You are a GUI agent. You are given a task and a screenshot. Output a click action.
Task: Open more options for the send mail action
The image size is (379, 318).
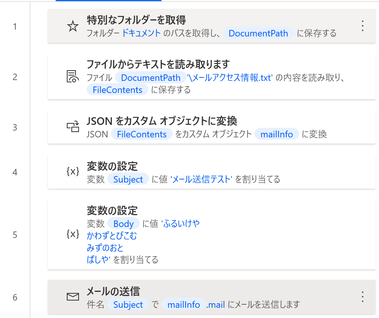[363, 297]
